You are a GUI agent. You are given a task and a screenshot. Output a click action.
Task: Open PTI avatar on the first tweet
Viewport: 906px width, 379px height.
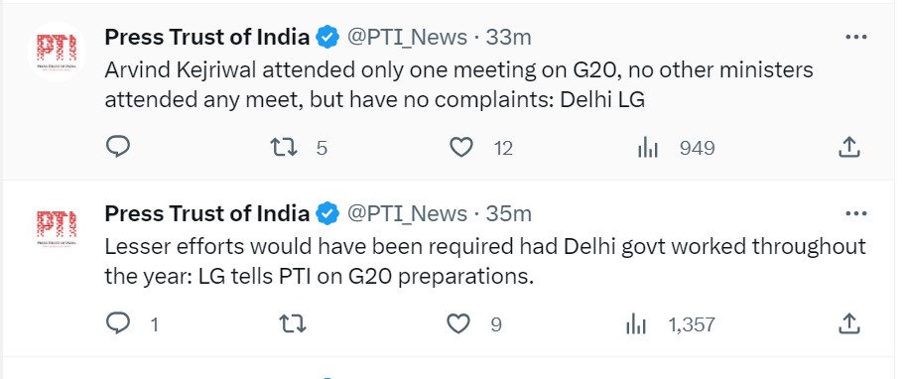coord(57,52)
